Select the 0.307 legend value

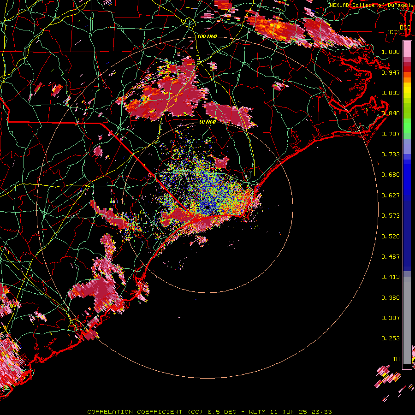pos(391,318)
